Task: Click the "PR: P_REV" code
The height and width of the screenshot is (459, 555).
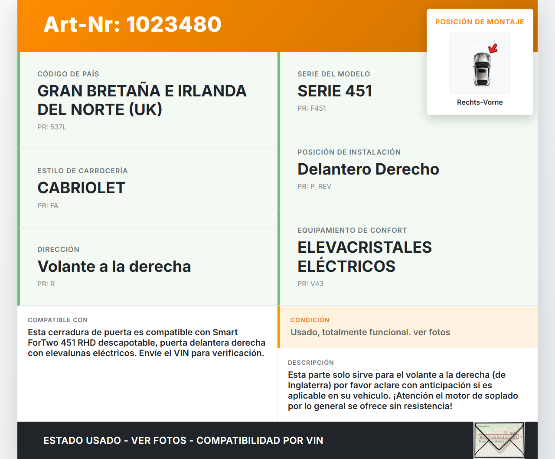Action: point(314,186)
